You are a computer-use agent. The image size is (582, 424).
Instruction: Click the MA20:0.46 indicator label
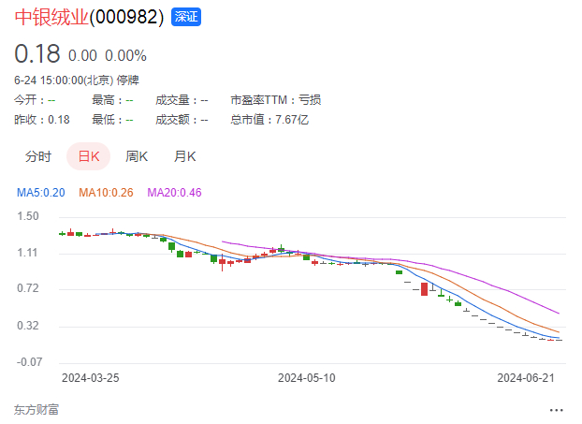174,193
